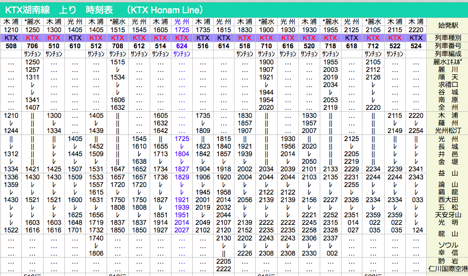Select the 全州 station label
Viewport: 468px width, 276px height.
[x=448, y=107]
